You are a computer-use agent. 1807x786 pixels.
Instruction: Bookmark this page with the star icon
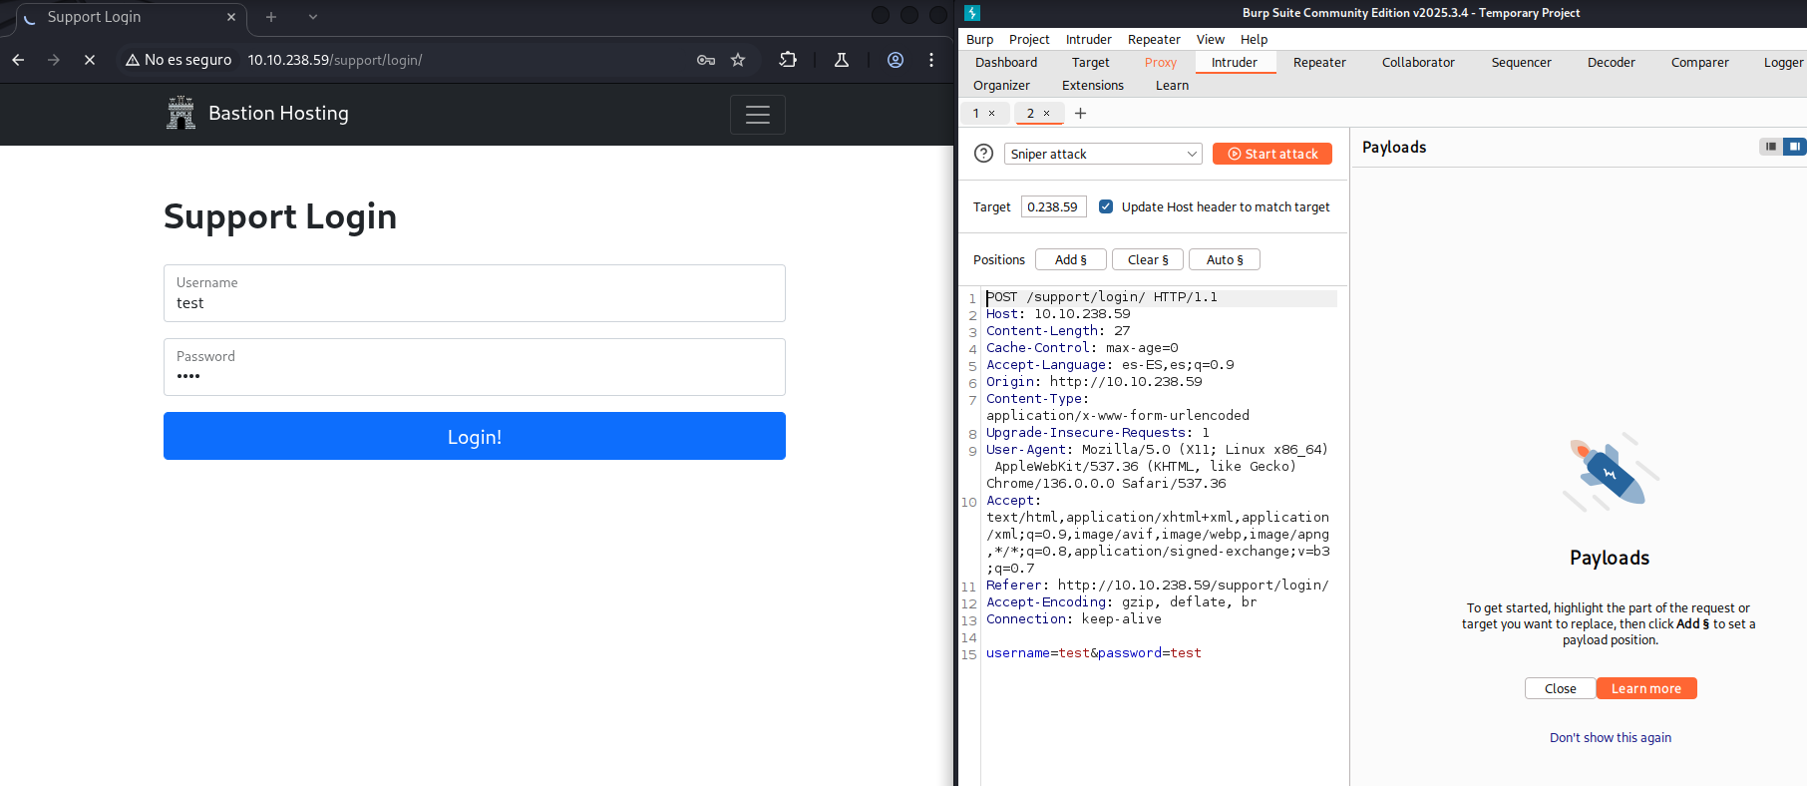tap(738, 60)
